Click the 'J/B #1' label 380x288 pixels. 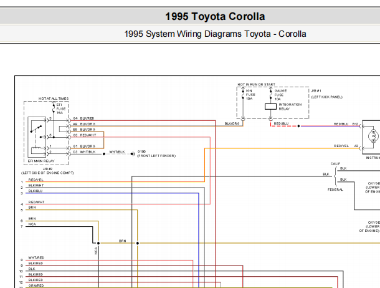point(316,90)
